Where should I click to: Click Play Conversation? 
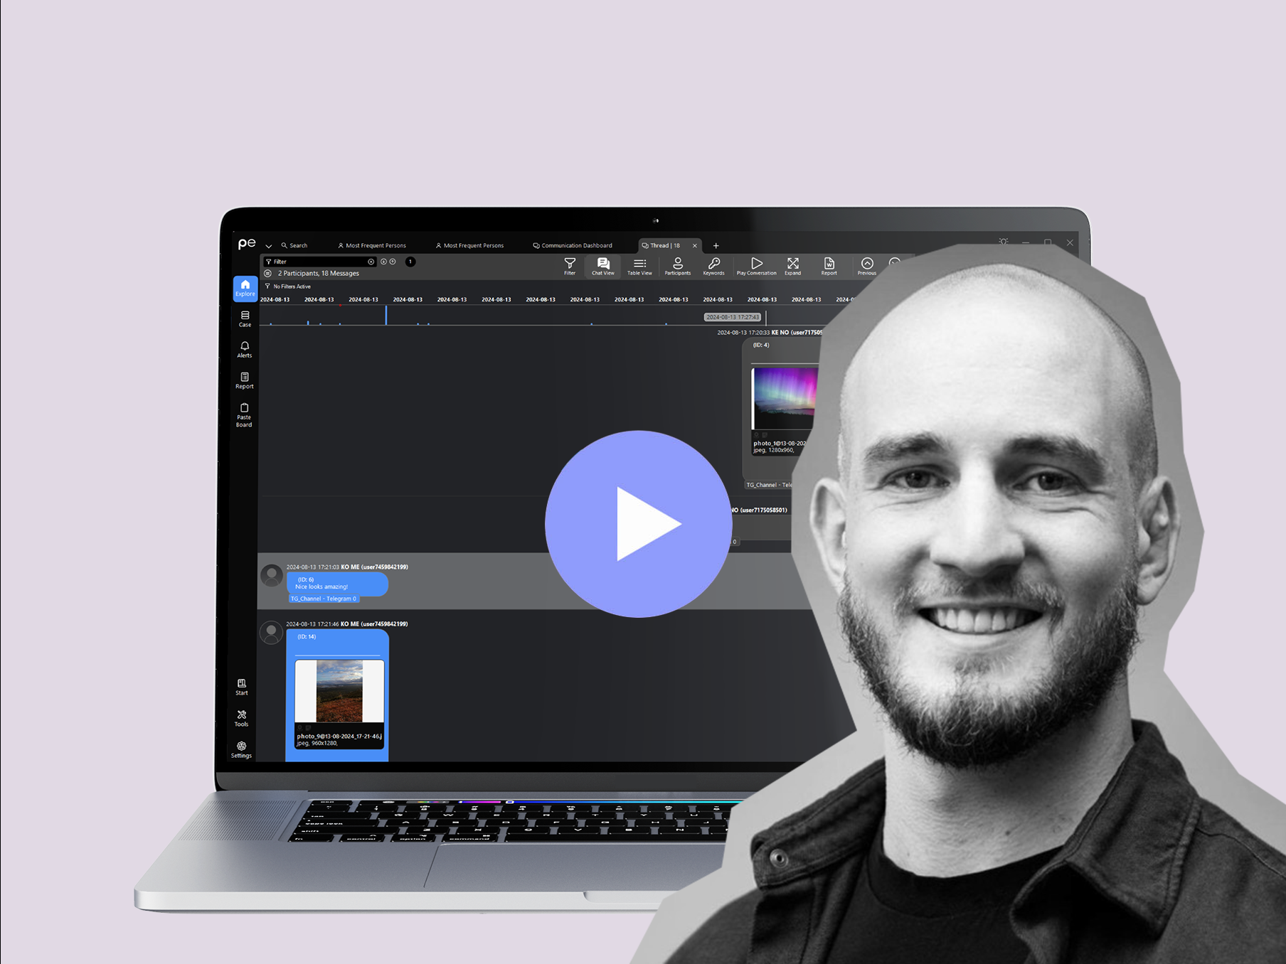[756, 267]
